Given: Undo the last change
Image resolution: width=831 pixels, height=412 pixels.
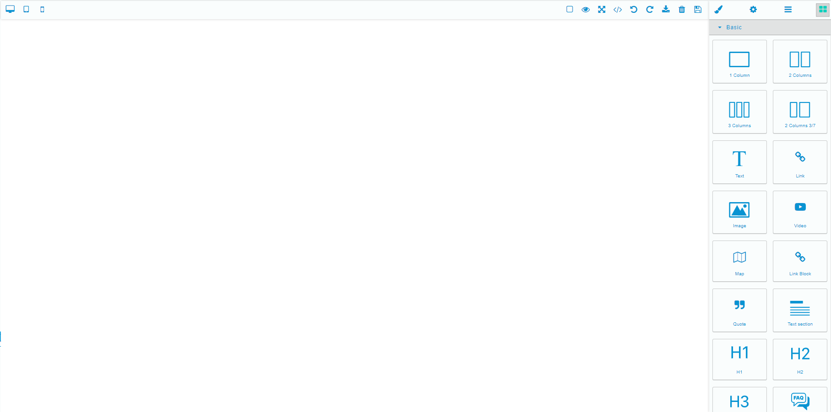Looking at the screenshot, I should click(x=634, y=9).
